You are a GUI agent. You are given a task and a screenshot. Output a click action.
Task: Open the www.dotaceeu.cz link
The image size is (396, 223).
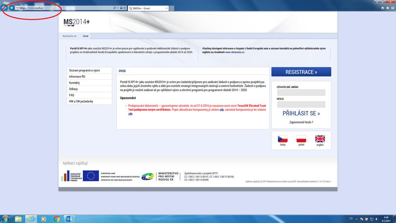coord(235,52)
